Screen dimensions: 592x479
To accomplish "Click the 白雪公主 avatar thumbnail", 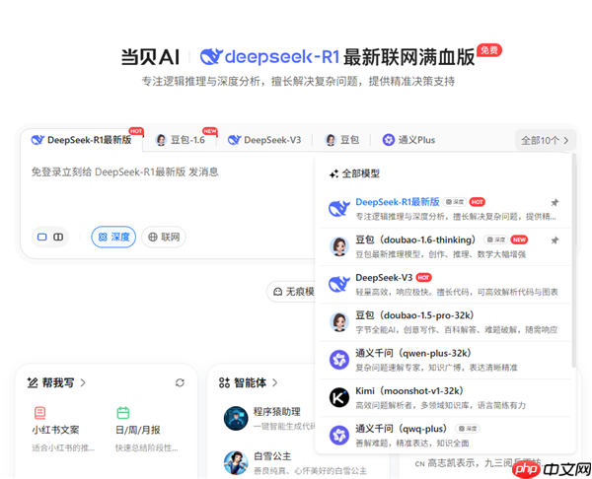I will tap(236, 463).
